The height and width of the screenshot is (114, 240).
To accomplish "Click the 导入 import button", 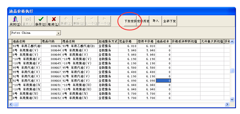I will click(x=155, y=21).
